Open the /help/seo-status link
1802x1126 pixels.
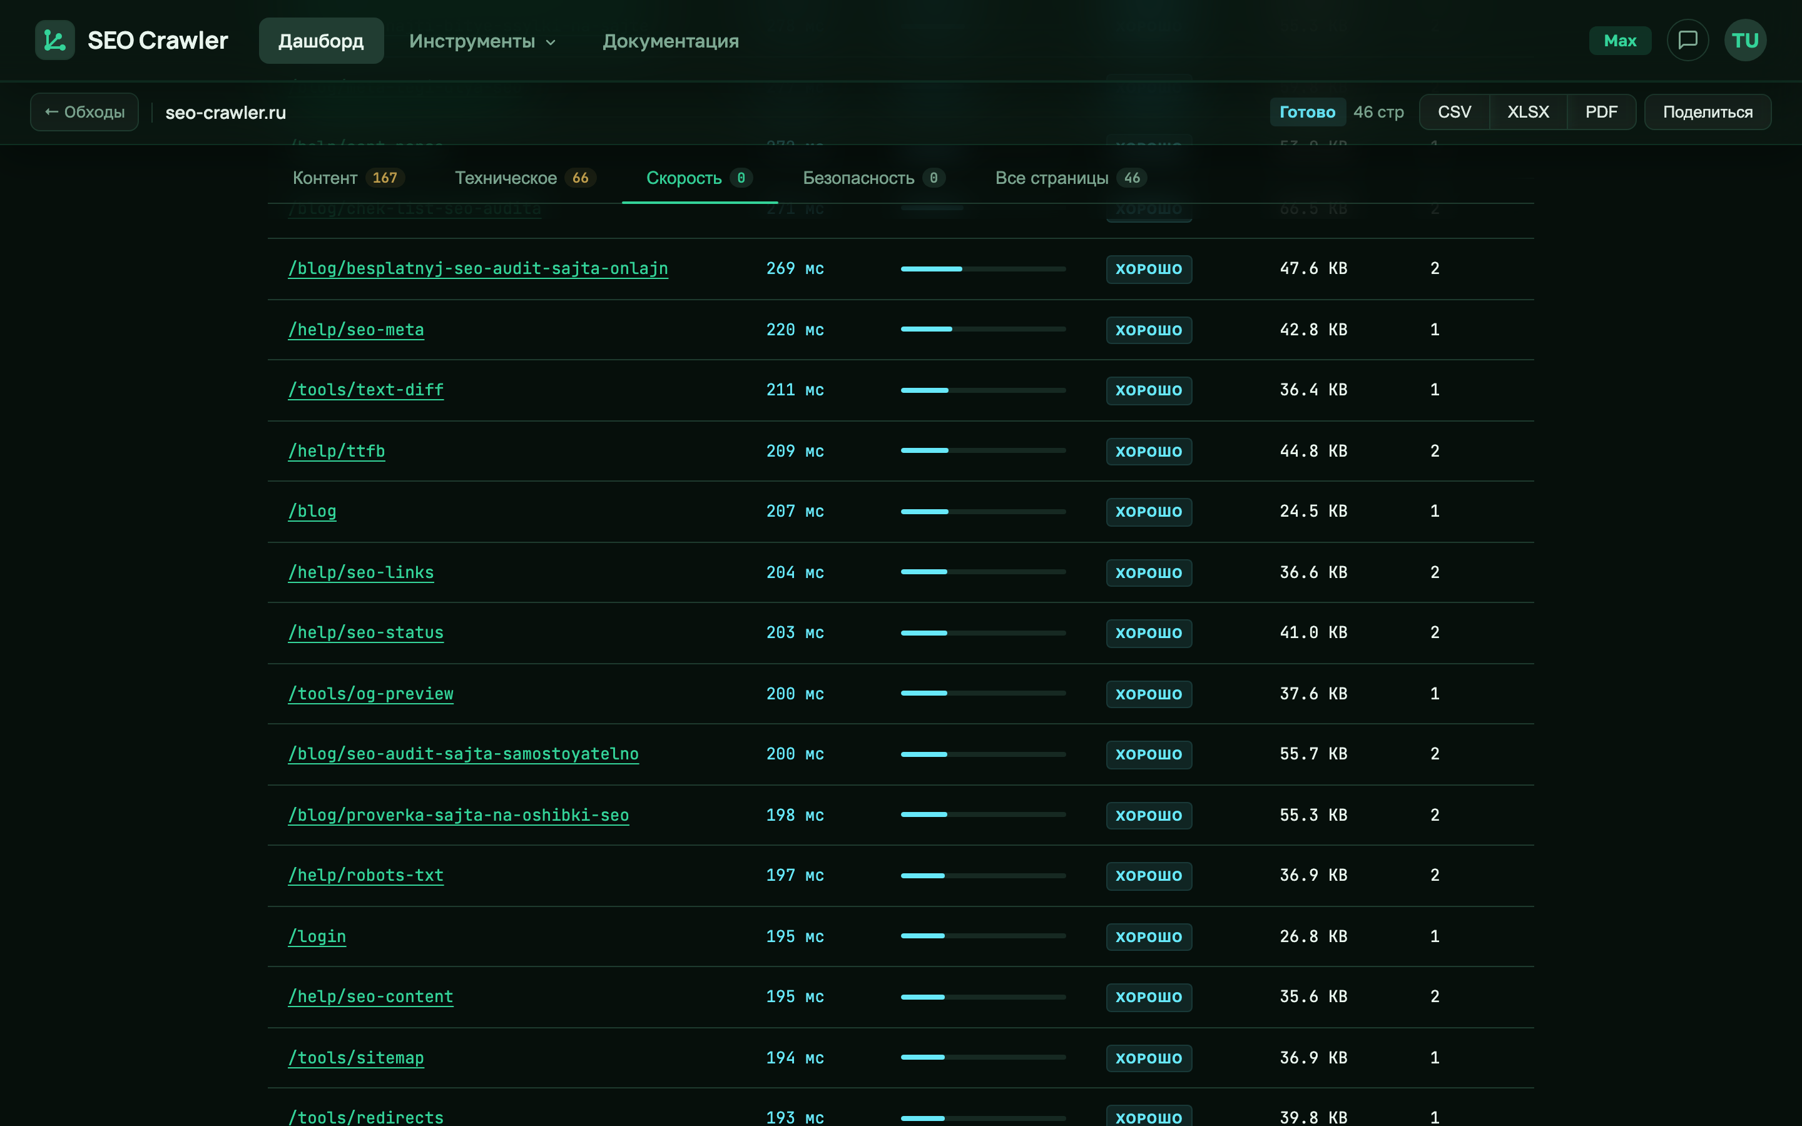tap(365, 633)
